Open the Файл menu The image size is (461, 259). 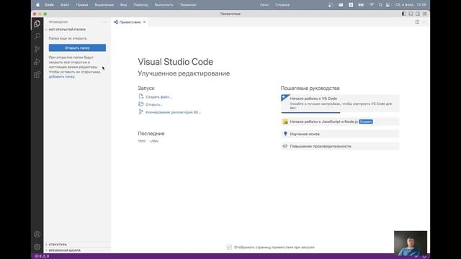coord(65,5)
